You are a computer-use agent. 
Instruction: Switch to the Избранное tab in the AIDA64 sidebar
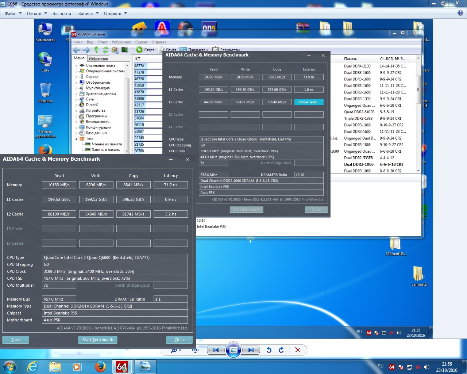point(99,58)
